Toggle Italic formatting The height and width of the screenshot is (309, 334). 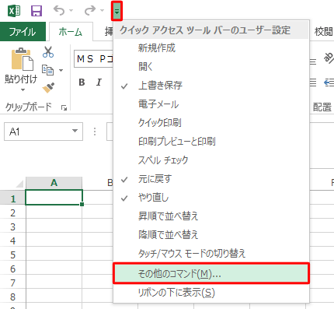click(x=99, y=83)
